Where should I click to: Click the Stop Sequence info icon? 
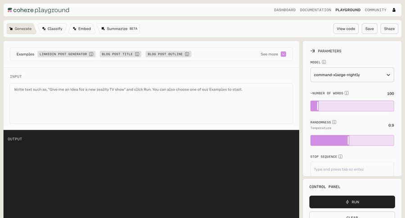[x=341, y=156]
